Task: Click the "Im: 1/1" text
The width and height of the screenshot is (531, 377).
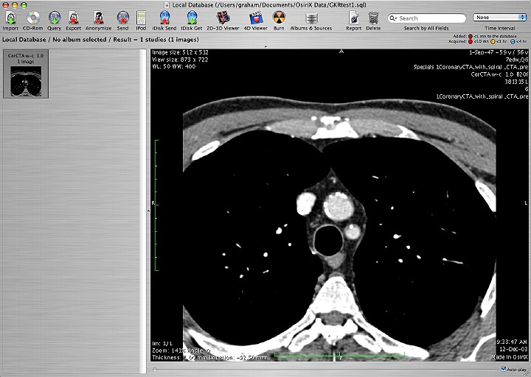Action: (x=162, y=343)
